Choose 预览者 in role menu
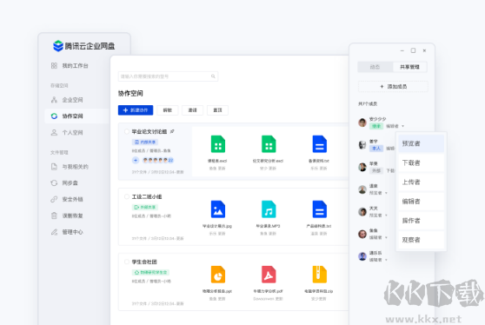Image resolution: width=485 pixels, height=325 pixels. coord(421,143)
